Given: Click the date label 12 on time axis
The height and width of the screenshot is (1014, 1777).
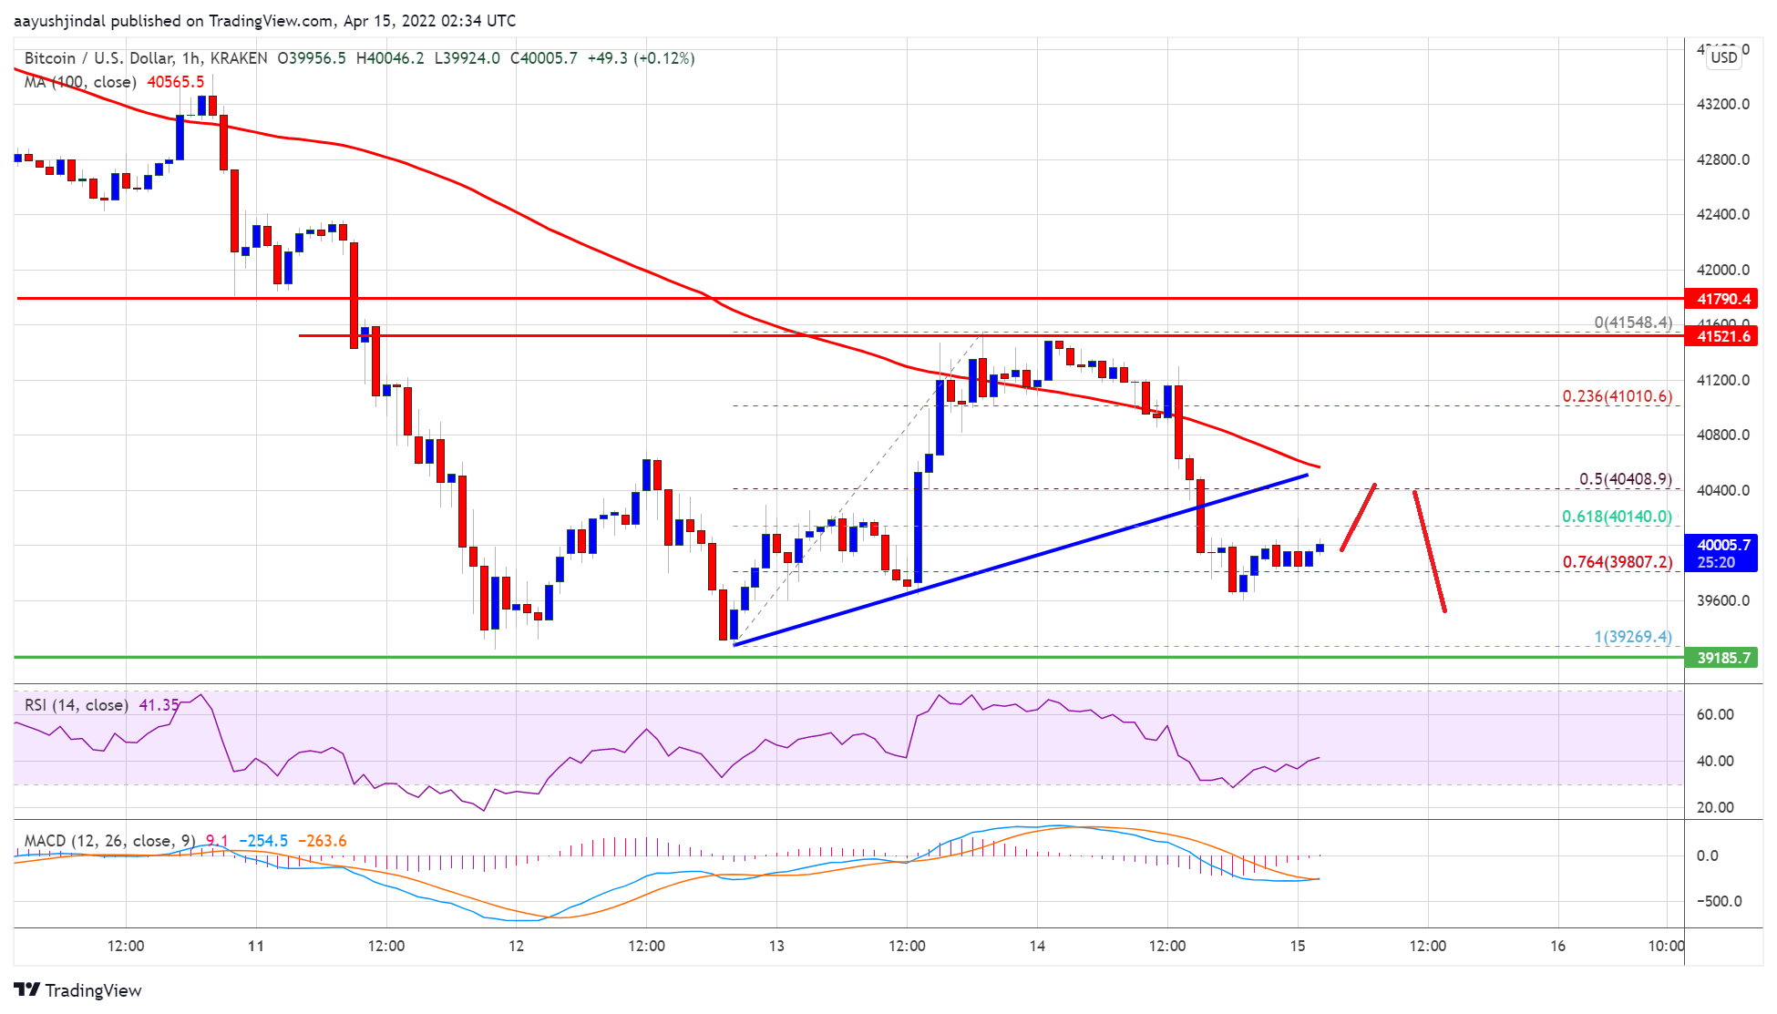Looking at the screenshot, I should 516,946.
